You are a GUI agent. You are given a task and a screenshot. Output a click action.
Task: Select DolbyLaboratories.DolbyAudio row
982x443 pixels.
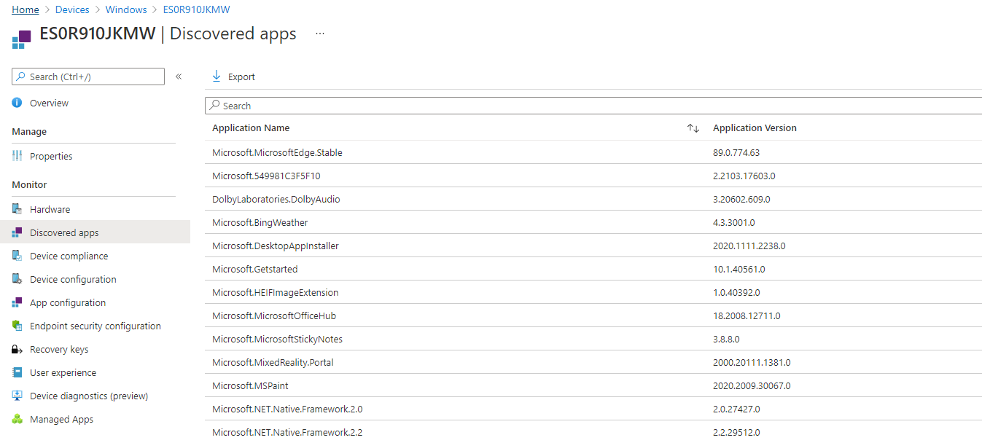[x=593, y=200]
